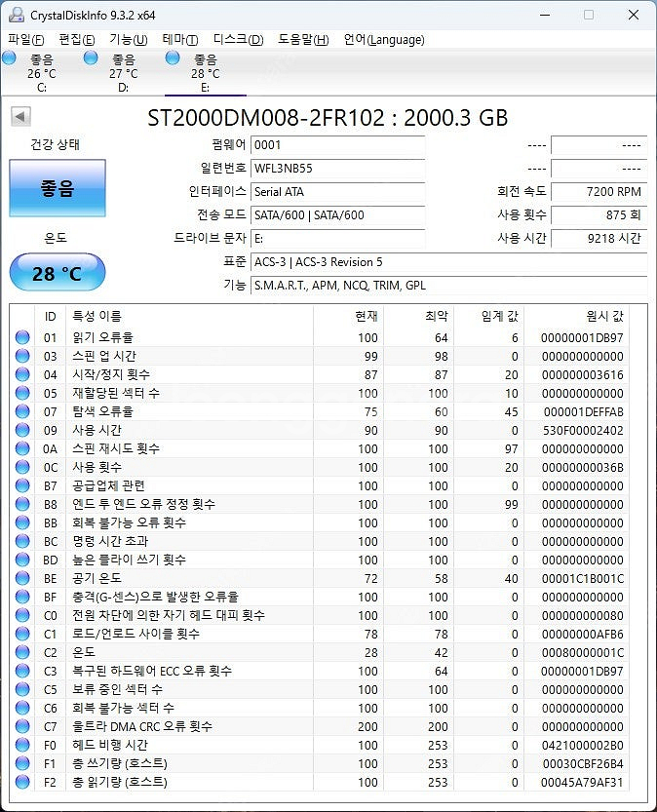Click the transfer mode field SATA/600 | SATA/600
This screenshot has height=812, width=657.
tap(337, 214)
